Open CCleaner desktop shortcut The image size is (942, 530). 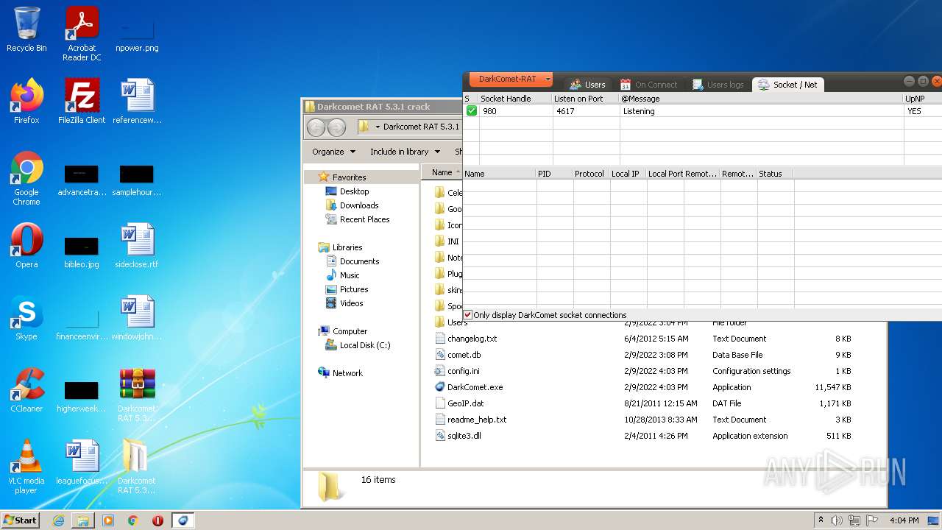click(26, 390)
